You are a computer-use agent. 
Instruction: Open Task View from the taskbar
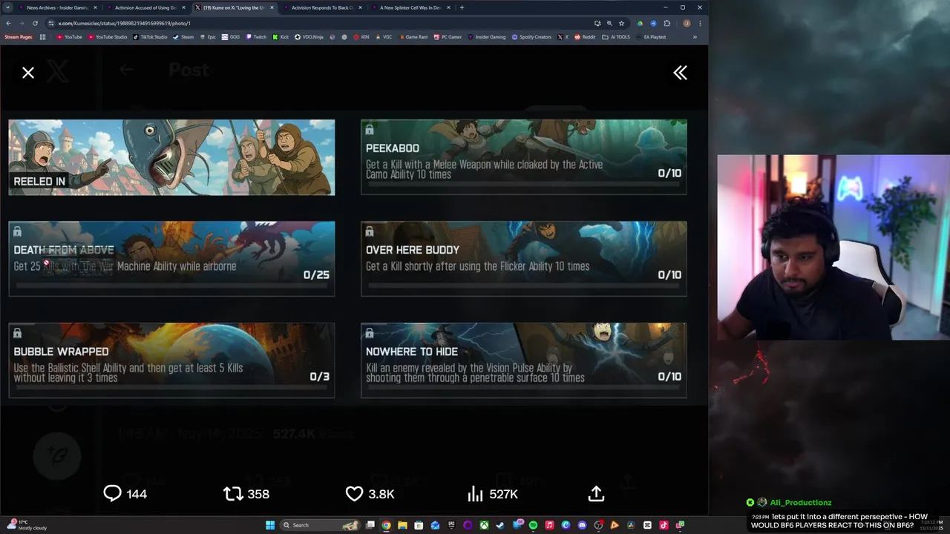(x=370, y=525)
